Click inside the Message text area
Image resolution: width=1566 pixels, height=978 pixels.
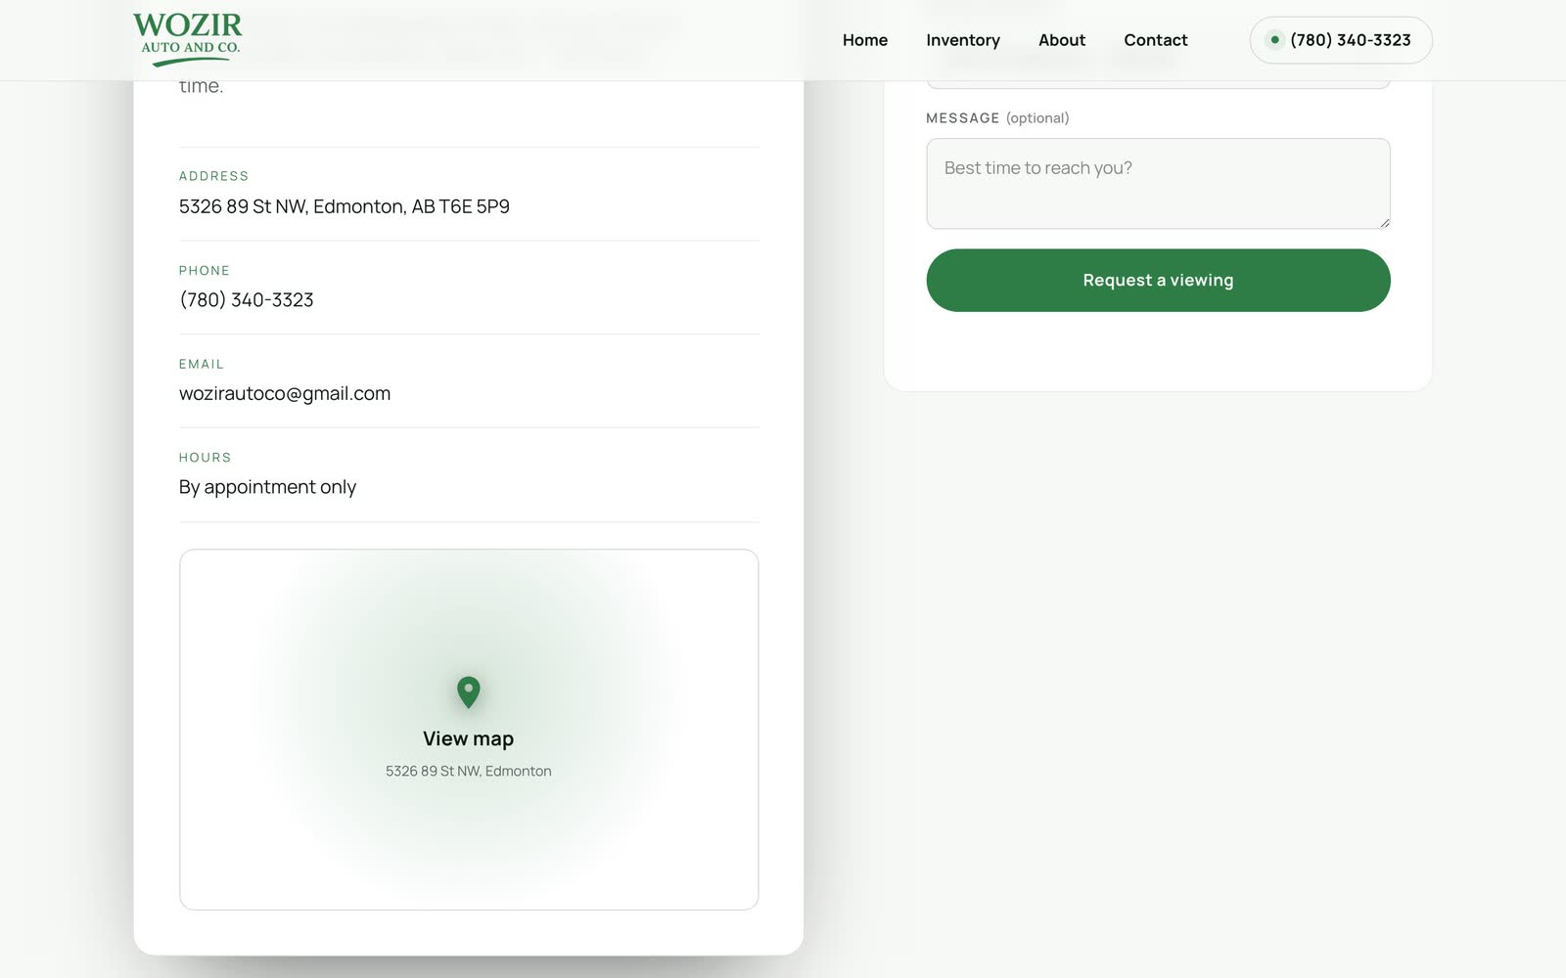pos(1158,184)
